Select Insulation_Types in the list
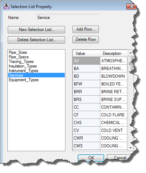The image size is (146, 173). click(36, 66)
